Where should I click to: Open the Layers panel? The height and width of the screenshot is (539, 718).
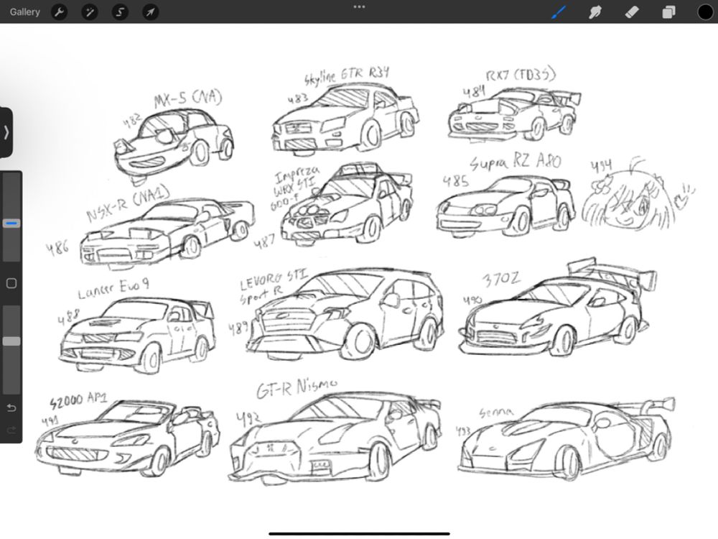(x=668, y=12)
